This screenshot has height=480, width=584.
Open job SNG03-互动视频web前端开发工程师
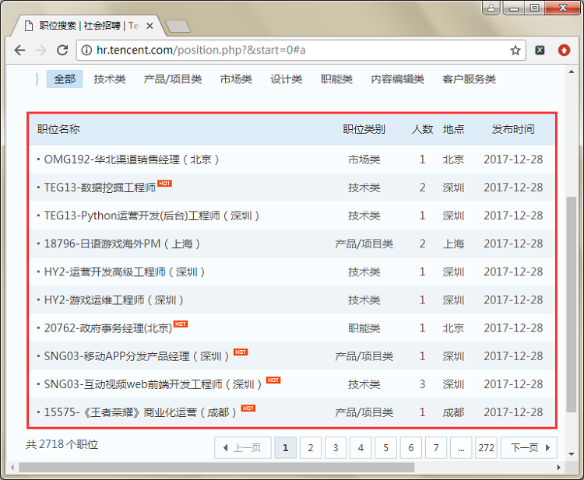pyautogui.click(x=153, y=384)
